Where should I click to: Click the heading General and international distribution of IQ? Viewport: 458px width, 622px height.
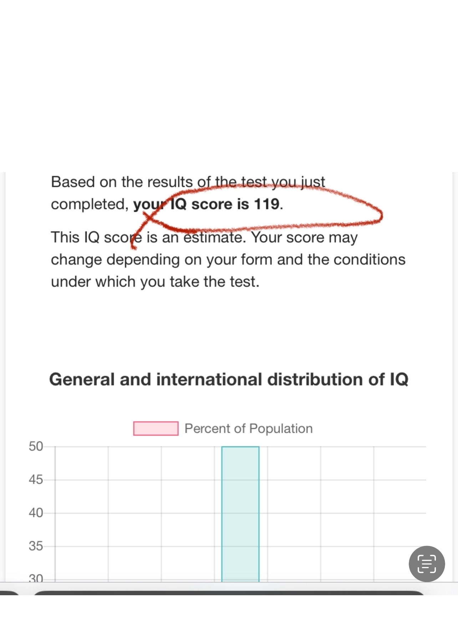[229, 379]
